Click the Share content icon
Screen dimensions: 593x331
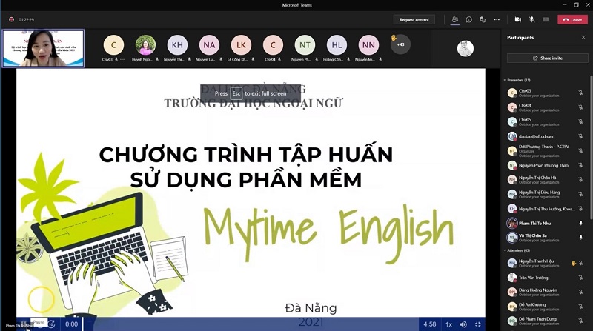click(x=545, y=19)
